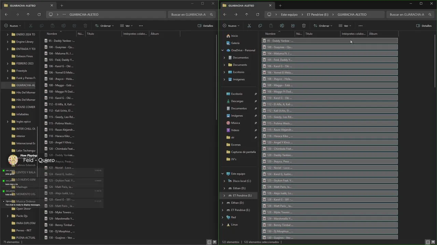The image size is (437, 245).
Task: Click the pin icon next to Música
Action: tap(255, 123)
